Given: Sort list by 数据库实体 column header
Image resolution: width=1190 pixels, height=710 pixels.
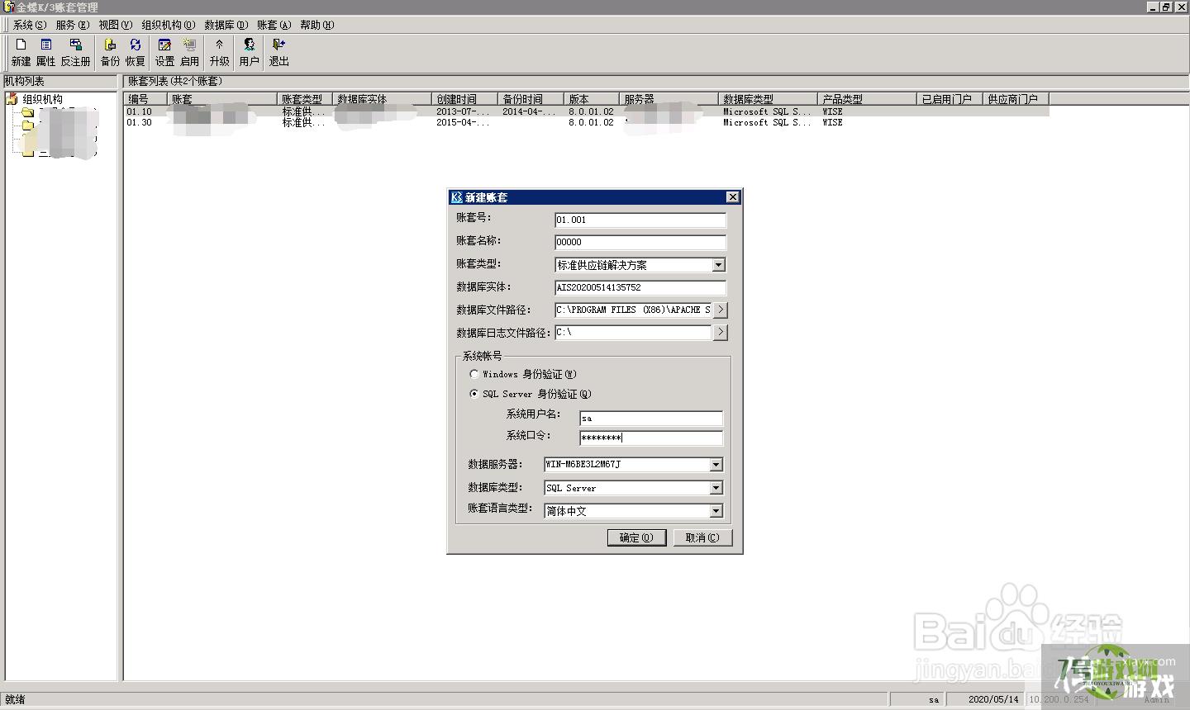Looking at the screenshot, I should (383, 99).
